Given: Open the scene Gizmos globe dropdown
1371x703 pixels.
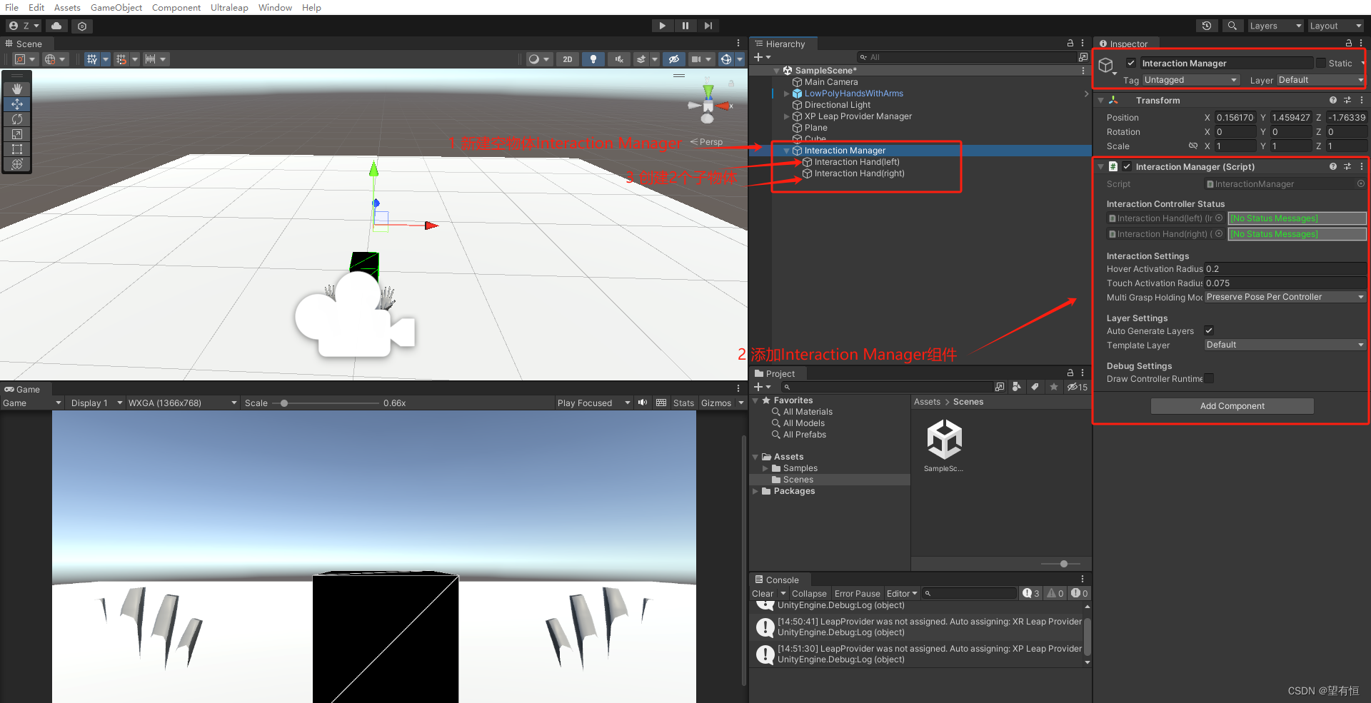Looking at the screenshot, I should click(738, 59).
